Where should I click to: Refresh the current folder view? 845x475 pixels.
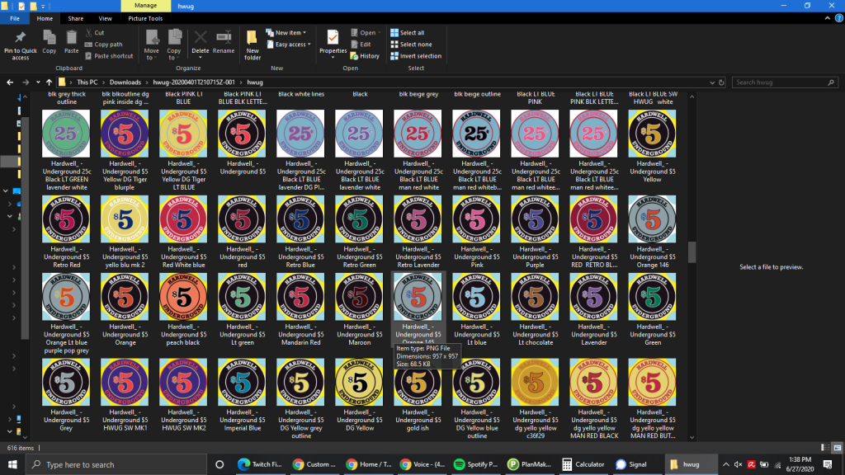click(721, 82)
